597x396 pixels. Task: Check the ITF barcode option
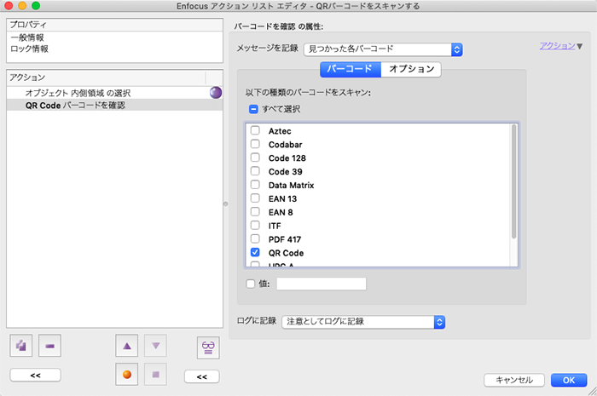click(255, 226)
